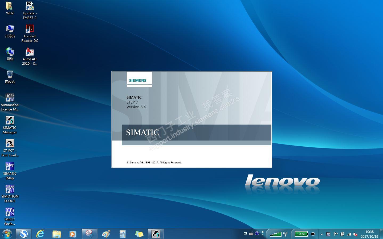Open the clock showing 10:38 2017/10/19
The image size is (383, 239).
tap(369, 234)
